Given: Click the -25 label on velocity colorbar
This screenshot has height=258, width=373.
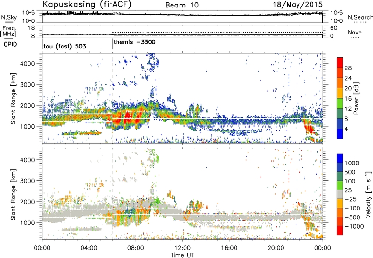Looking at the screenshot, I should 350,199.
